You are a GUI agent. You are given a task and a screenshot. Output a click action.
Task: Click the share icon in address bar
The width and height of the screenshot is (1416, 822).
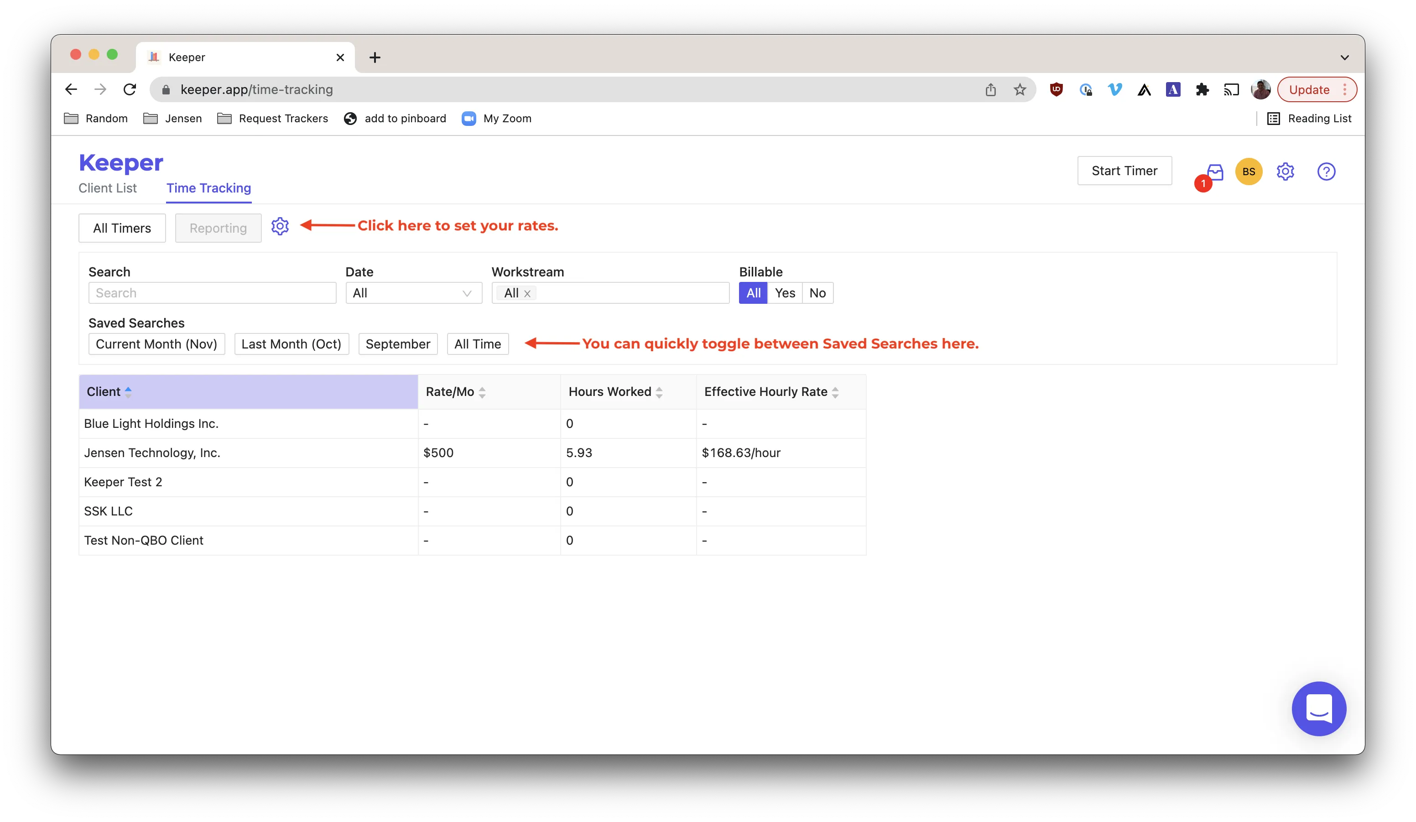(x=990, y=89)
